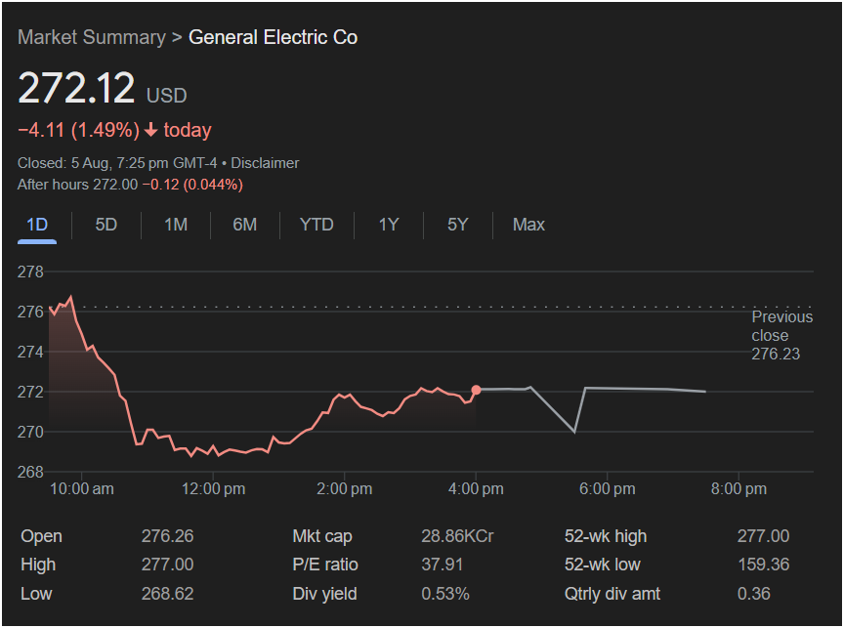Click the P/E ratio label

point(325,565)
